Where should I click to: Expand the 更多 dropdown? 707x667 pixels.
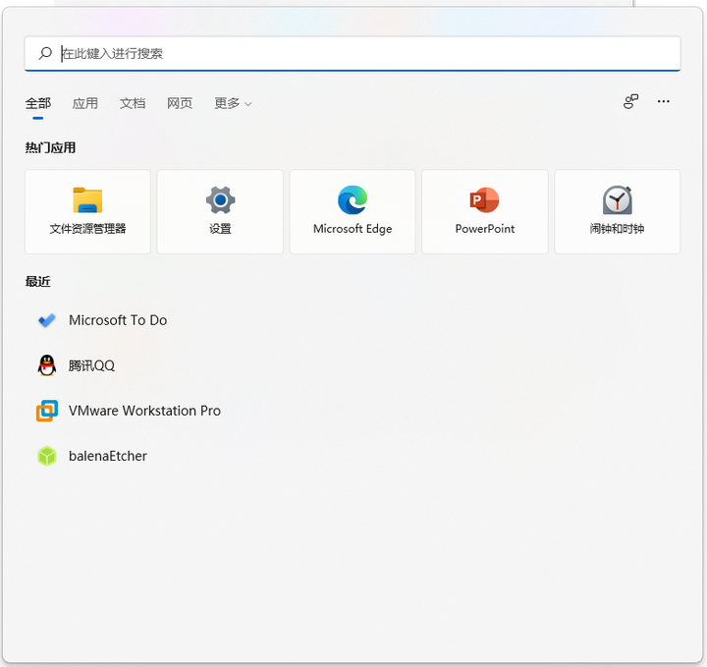click(233, 103)
